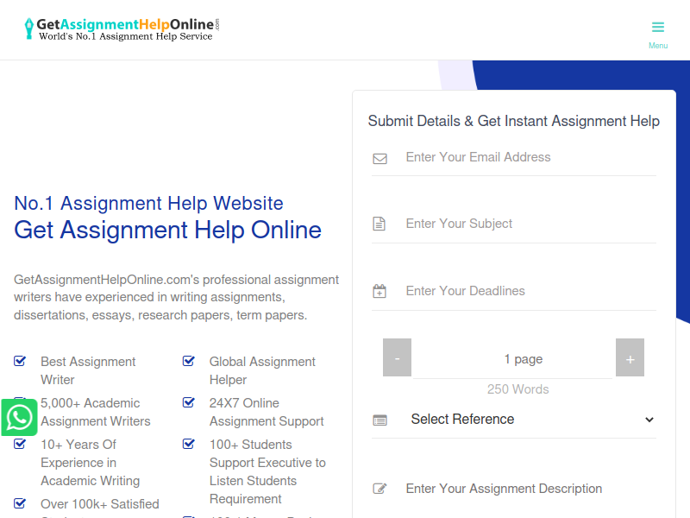
Task: Click 'Over 100k+ Satisfied' text
Action: 100,504
